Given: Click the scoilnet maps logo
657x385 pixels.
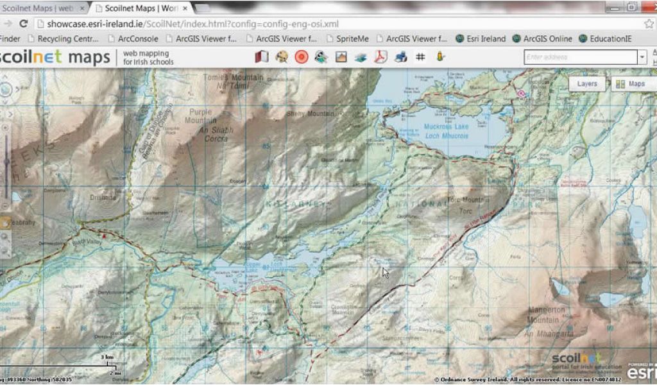Looking at the screenshot, I should [55, 57].
